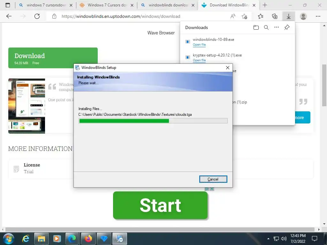Image resolution: width=327 pixels, height=245 pixels.
Task: Click the green Download 54.32 MB button
Action: click(53, 58)
